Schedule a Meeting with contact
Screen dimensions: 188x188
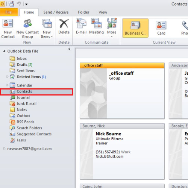point(96,26)
